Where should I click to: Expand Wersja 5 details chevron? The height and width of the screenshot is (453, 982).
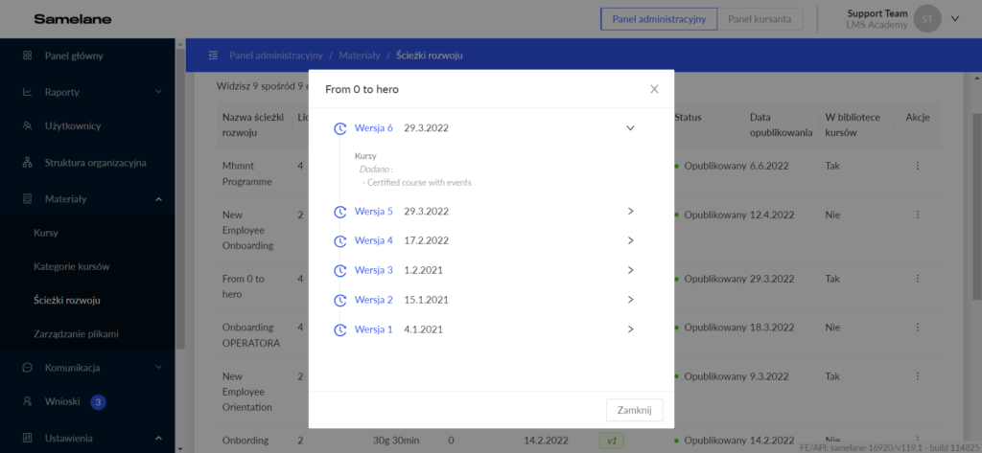630,211
